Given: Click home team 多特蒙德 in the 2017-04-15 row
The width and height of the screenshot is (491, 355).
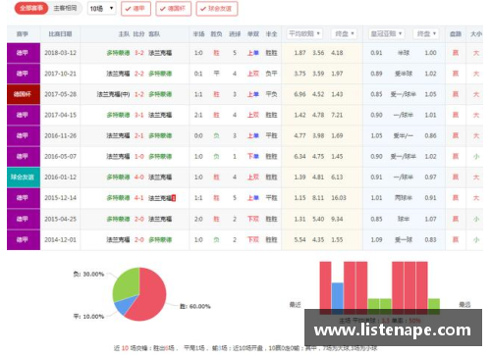Looking at the screenshot, I should pos(118,115).
